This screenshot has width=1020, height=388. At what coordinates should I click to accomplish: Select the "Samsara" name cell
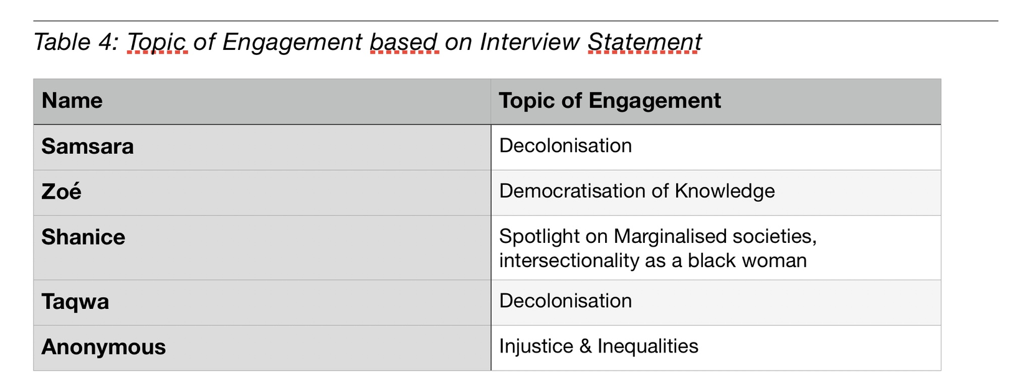click(x=87, y=146)
